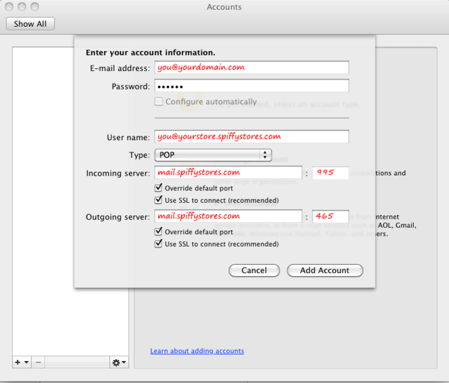Image resolution: width=449 pixels, height=383 pixels.
Task: Open the gear actions menu
Action: point(119,363)
